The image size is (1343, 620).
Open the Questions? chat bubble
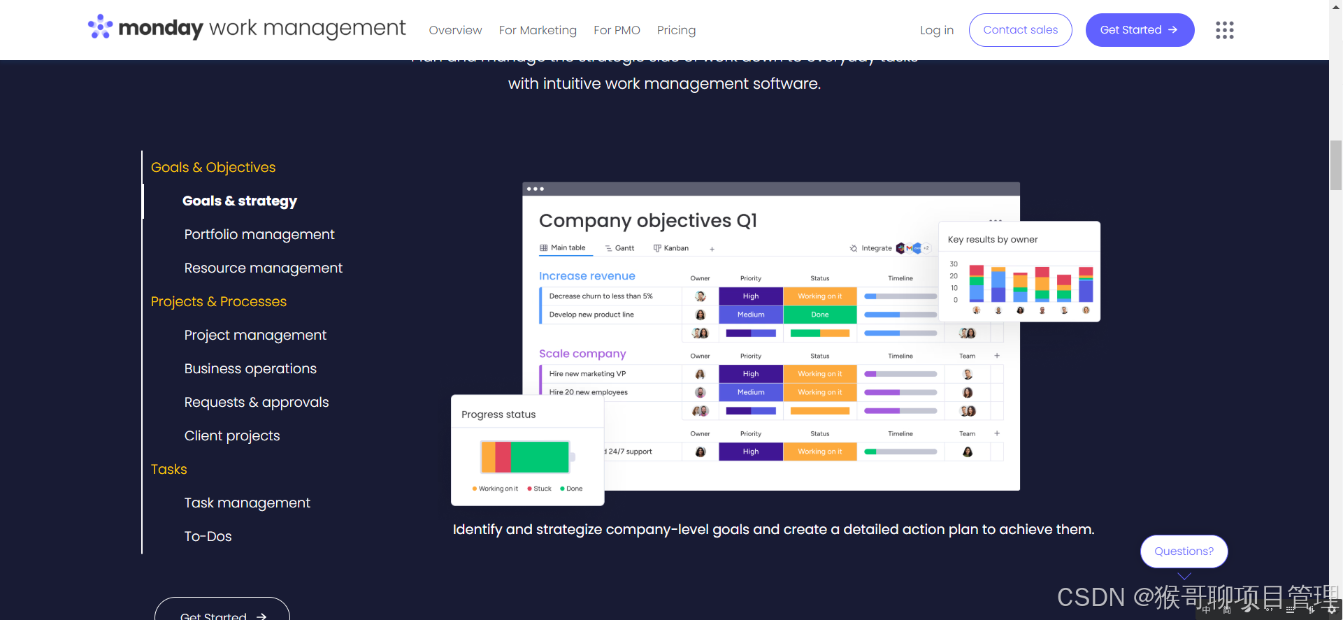1184,551
